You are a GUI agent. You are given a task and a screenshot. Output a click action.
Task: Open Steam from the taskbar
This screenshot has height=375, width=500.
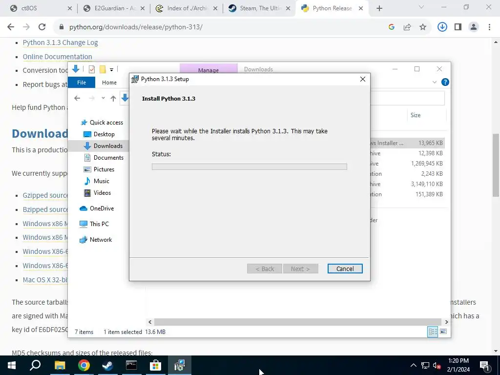tap(107, 365)
